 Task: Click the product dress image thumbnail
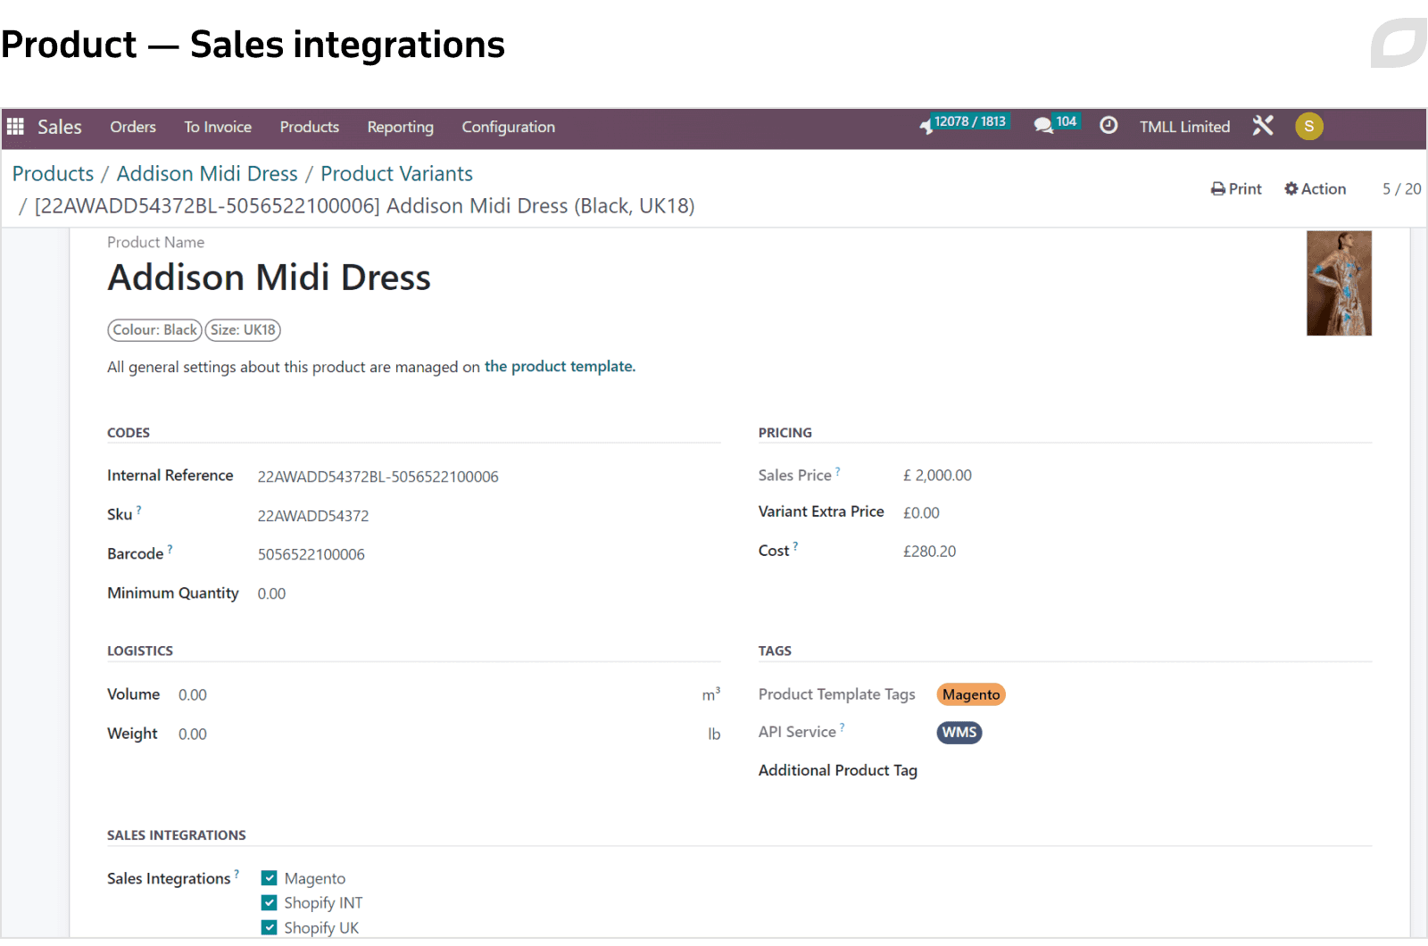(1339, 283)
